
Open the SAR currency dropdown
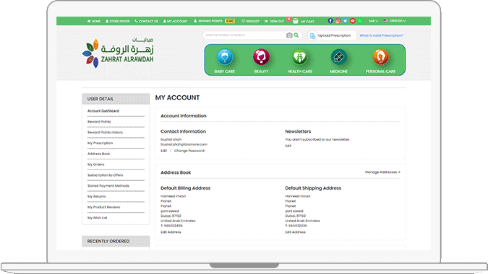point(373,21)
